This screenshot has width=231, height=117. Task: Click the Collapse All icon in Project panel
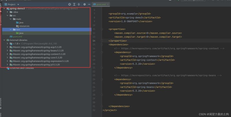pos(79,4)
